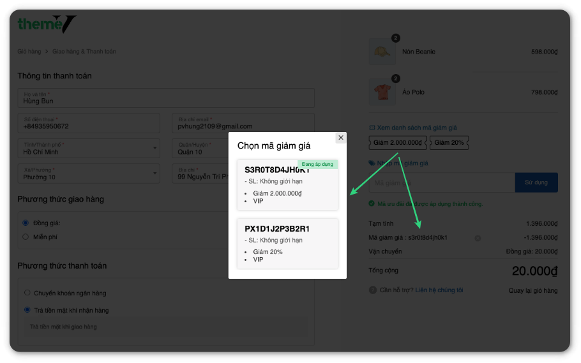The image size is (581, 363).
Task: Click the themeV logo
Action: (47, 24)
